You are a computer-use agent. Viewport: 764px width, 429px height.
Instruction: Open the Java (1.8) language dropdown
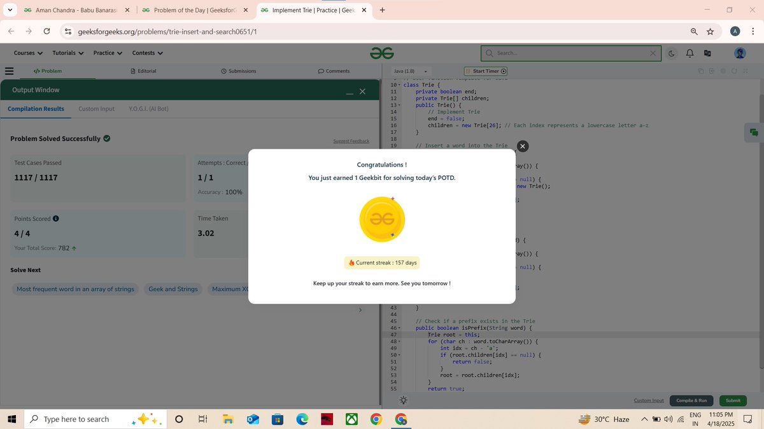pos(411,71)
